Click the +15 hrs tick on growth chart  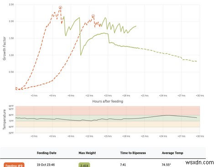tap(108, 96)
